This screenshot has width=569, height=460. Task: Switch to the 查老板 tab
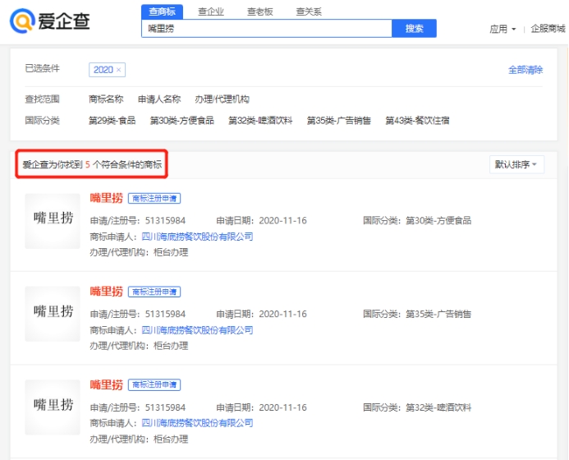click(259, 11)
